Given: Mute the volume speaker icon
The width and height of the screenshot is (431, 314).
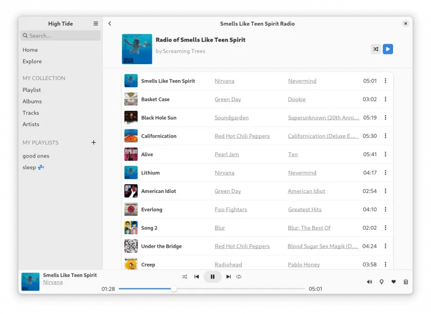Looking at the screenshot, I should (x=369, y=282).
